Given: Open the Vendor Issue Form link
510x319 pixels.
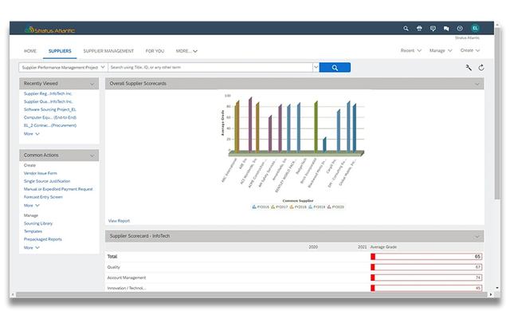Looking at the screenshot, I should tap(40, 173).
